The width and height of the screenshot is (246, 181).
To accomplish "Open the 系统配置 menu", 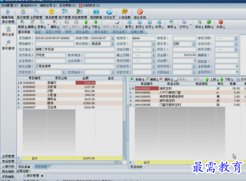I will click(10, 5).
